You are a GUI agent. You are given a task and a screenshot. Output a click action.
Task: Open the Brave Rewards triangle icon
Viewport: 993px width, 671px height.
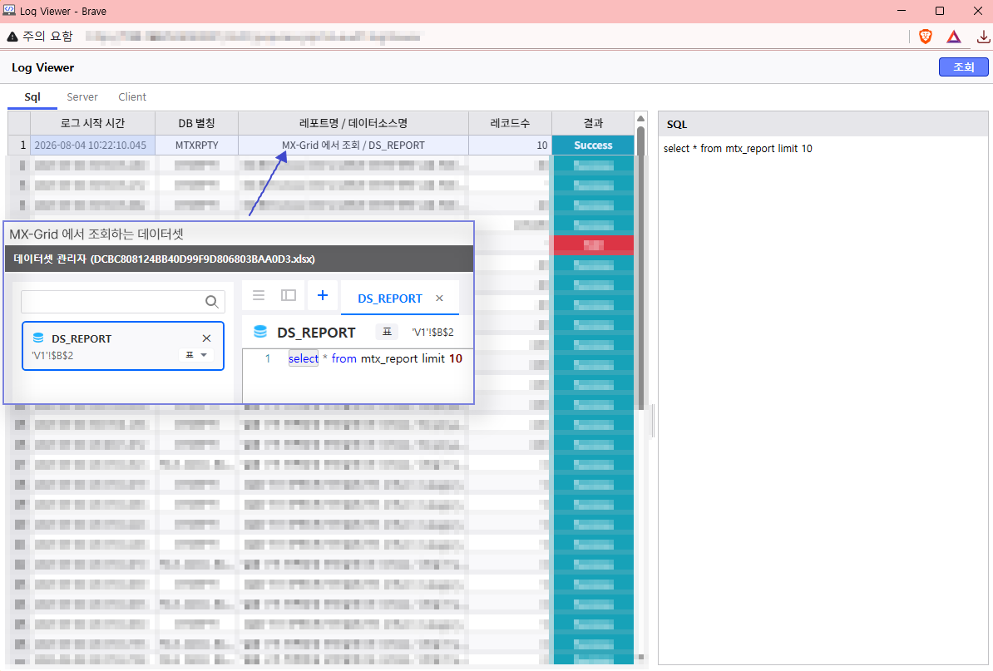pos(954,37)
